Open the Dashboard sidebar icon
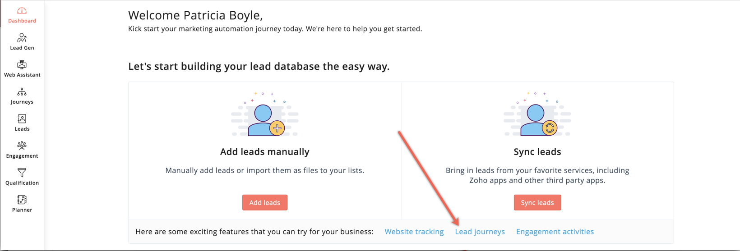 pyautogui.click(x=22, y=11)
